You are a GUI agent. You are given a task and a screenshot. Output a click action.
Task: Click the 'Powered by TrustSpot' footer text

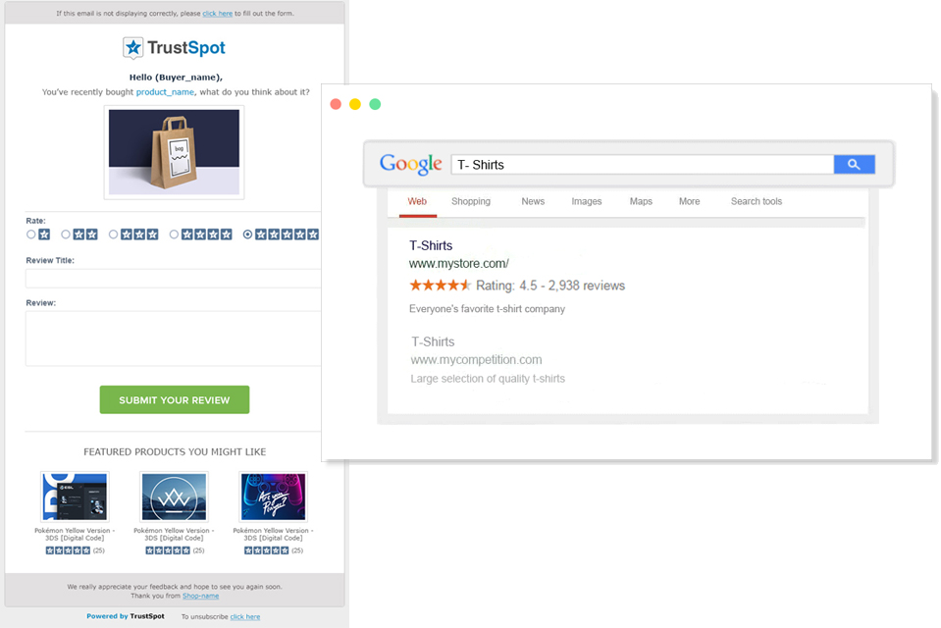point(126,616)
